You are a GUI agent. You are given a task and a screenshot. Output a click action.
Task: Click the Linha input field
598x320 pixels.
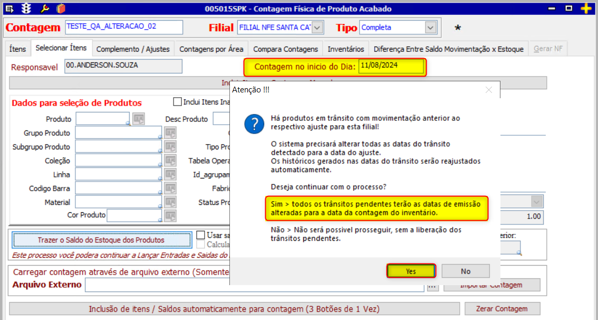[119, 174]
